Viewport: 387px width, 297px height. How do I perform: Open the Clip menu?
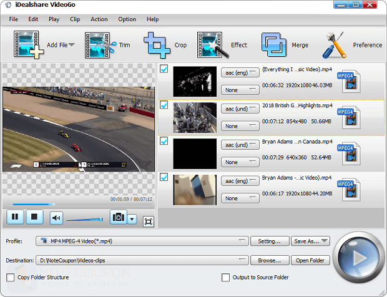tap(75, 19)
